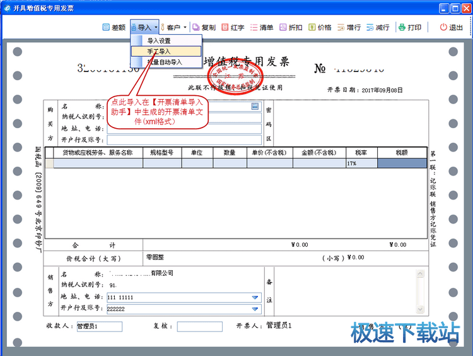Click the quantity cell in first row
473x356 pixels.
[230, 163]
